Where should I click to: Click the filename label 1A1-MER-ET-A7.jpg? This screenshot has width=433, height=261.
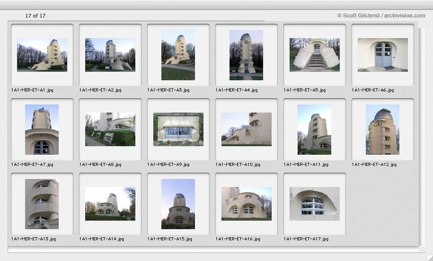click(x=32, y=165)
